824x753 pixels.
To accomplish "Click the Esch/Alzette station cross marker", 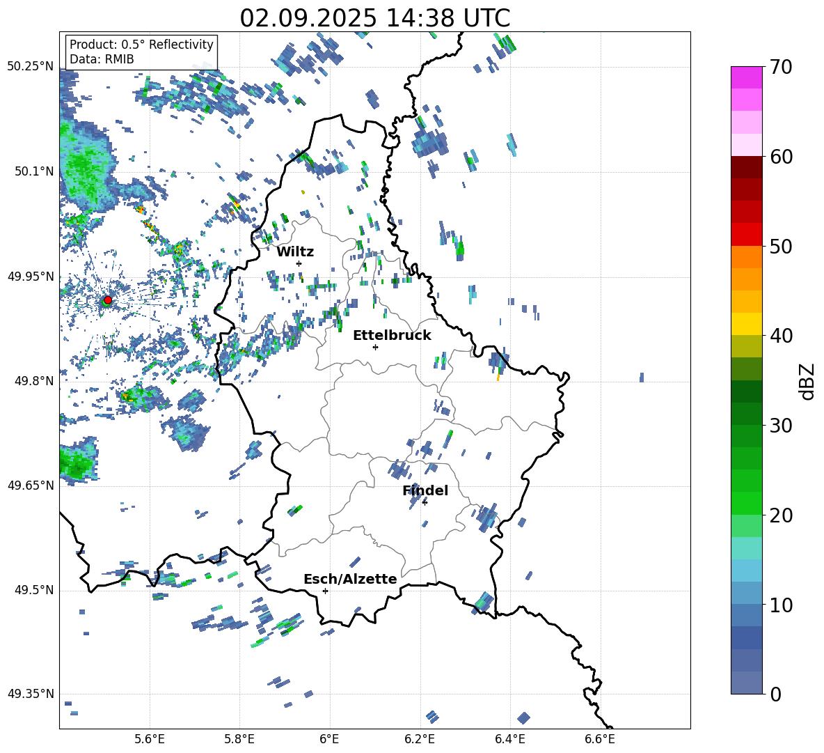I will (x=325, y=591).
